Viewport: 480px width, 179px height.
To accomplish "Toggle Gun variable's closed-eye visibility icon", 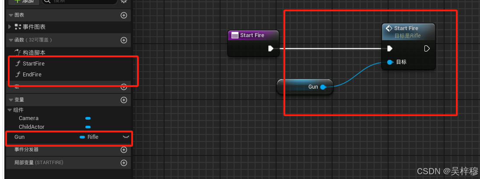I will (126, 137).
